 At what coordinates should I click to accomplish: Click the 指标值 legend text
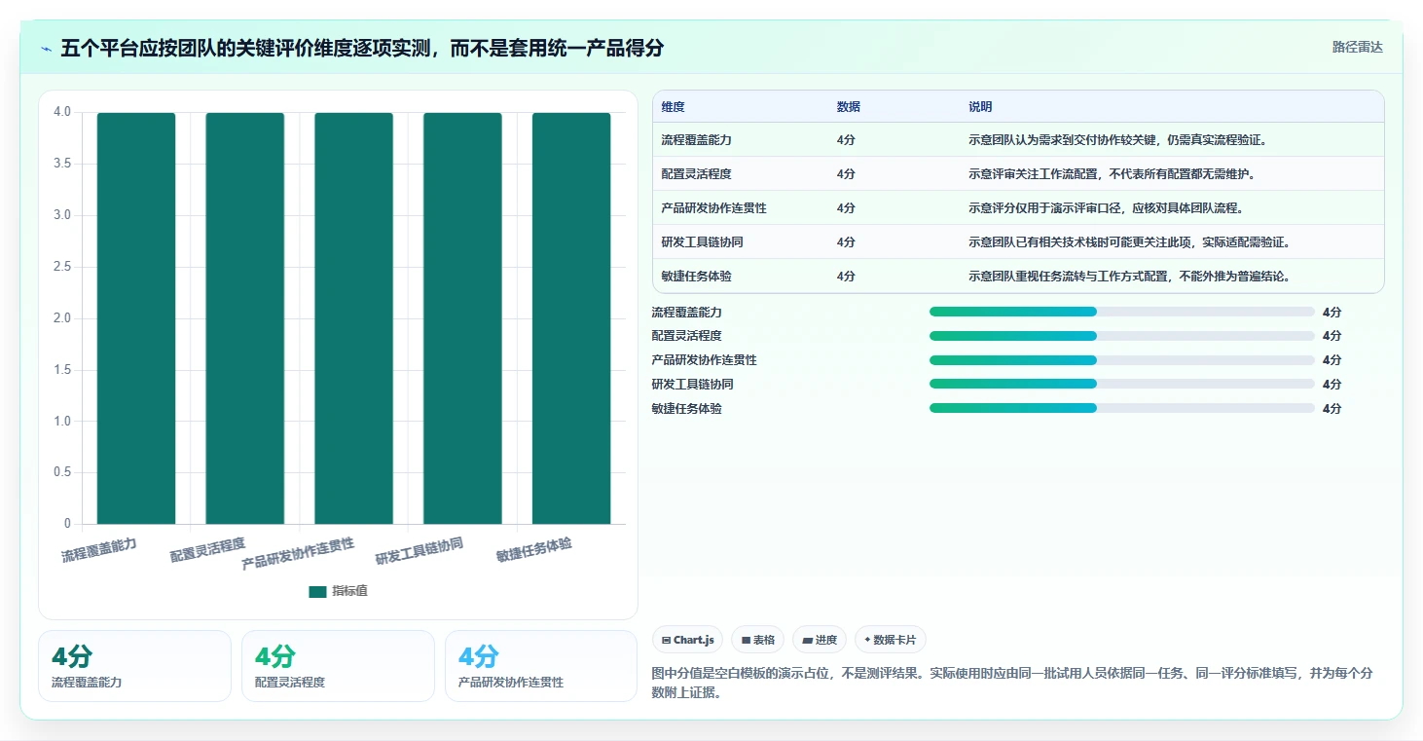349,591
